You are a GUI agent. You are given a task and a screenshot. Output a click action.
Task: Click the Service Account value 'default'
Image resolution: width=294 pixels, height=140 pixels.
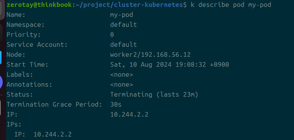[x=123, y=44]
